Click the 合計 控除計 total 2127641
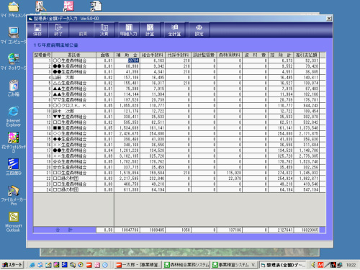 coord(281,230)
